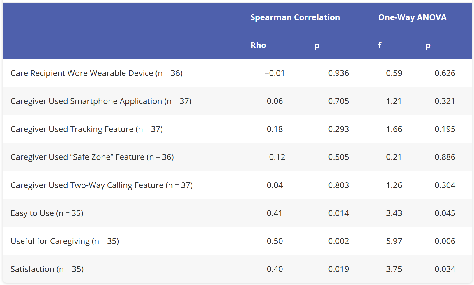The image size is (474, 285).
Task: Click the Rho value −0.01
Action: 275,73
